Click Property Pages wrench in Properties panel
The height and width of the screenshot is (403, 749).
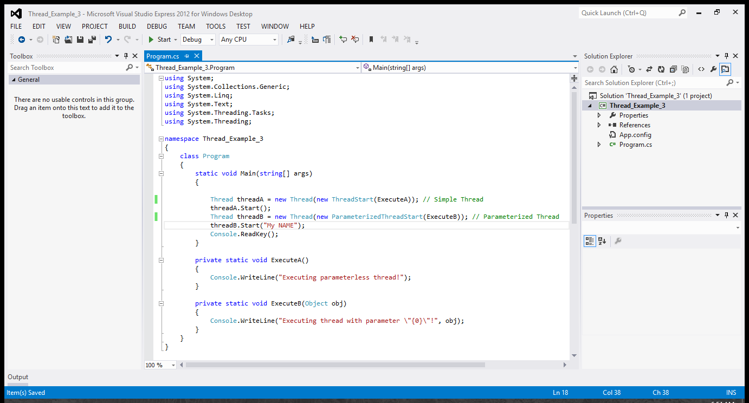[618, 241]
